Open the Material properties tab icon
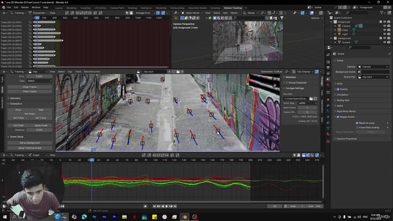 328,134
